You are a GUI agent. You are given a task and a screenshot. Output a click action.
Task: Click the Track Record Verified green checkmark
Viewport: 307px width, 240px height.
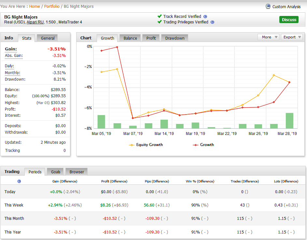[x=160, y=16]
